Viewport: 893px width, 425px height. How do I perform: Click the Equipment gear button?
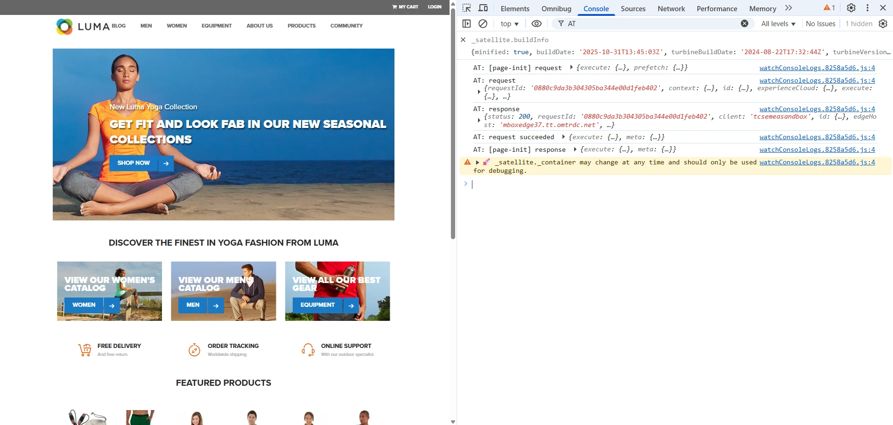click(x=317, y=305)
